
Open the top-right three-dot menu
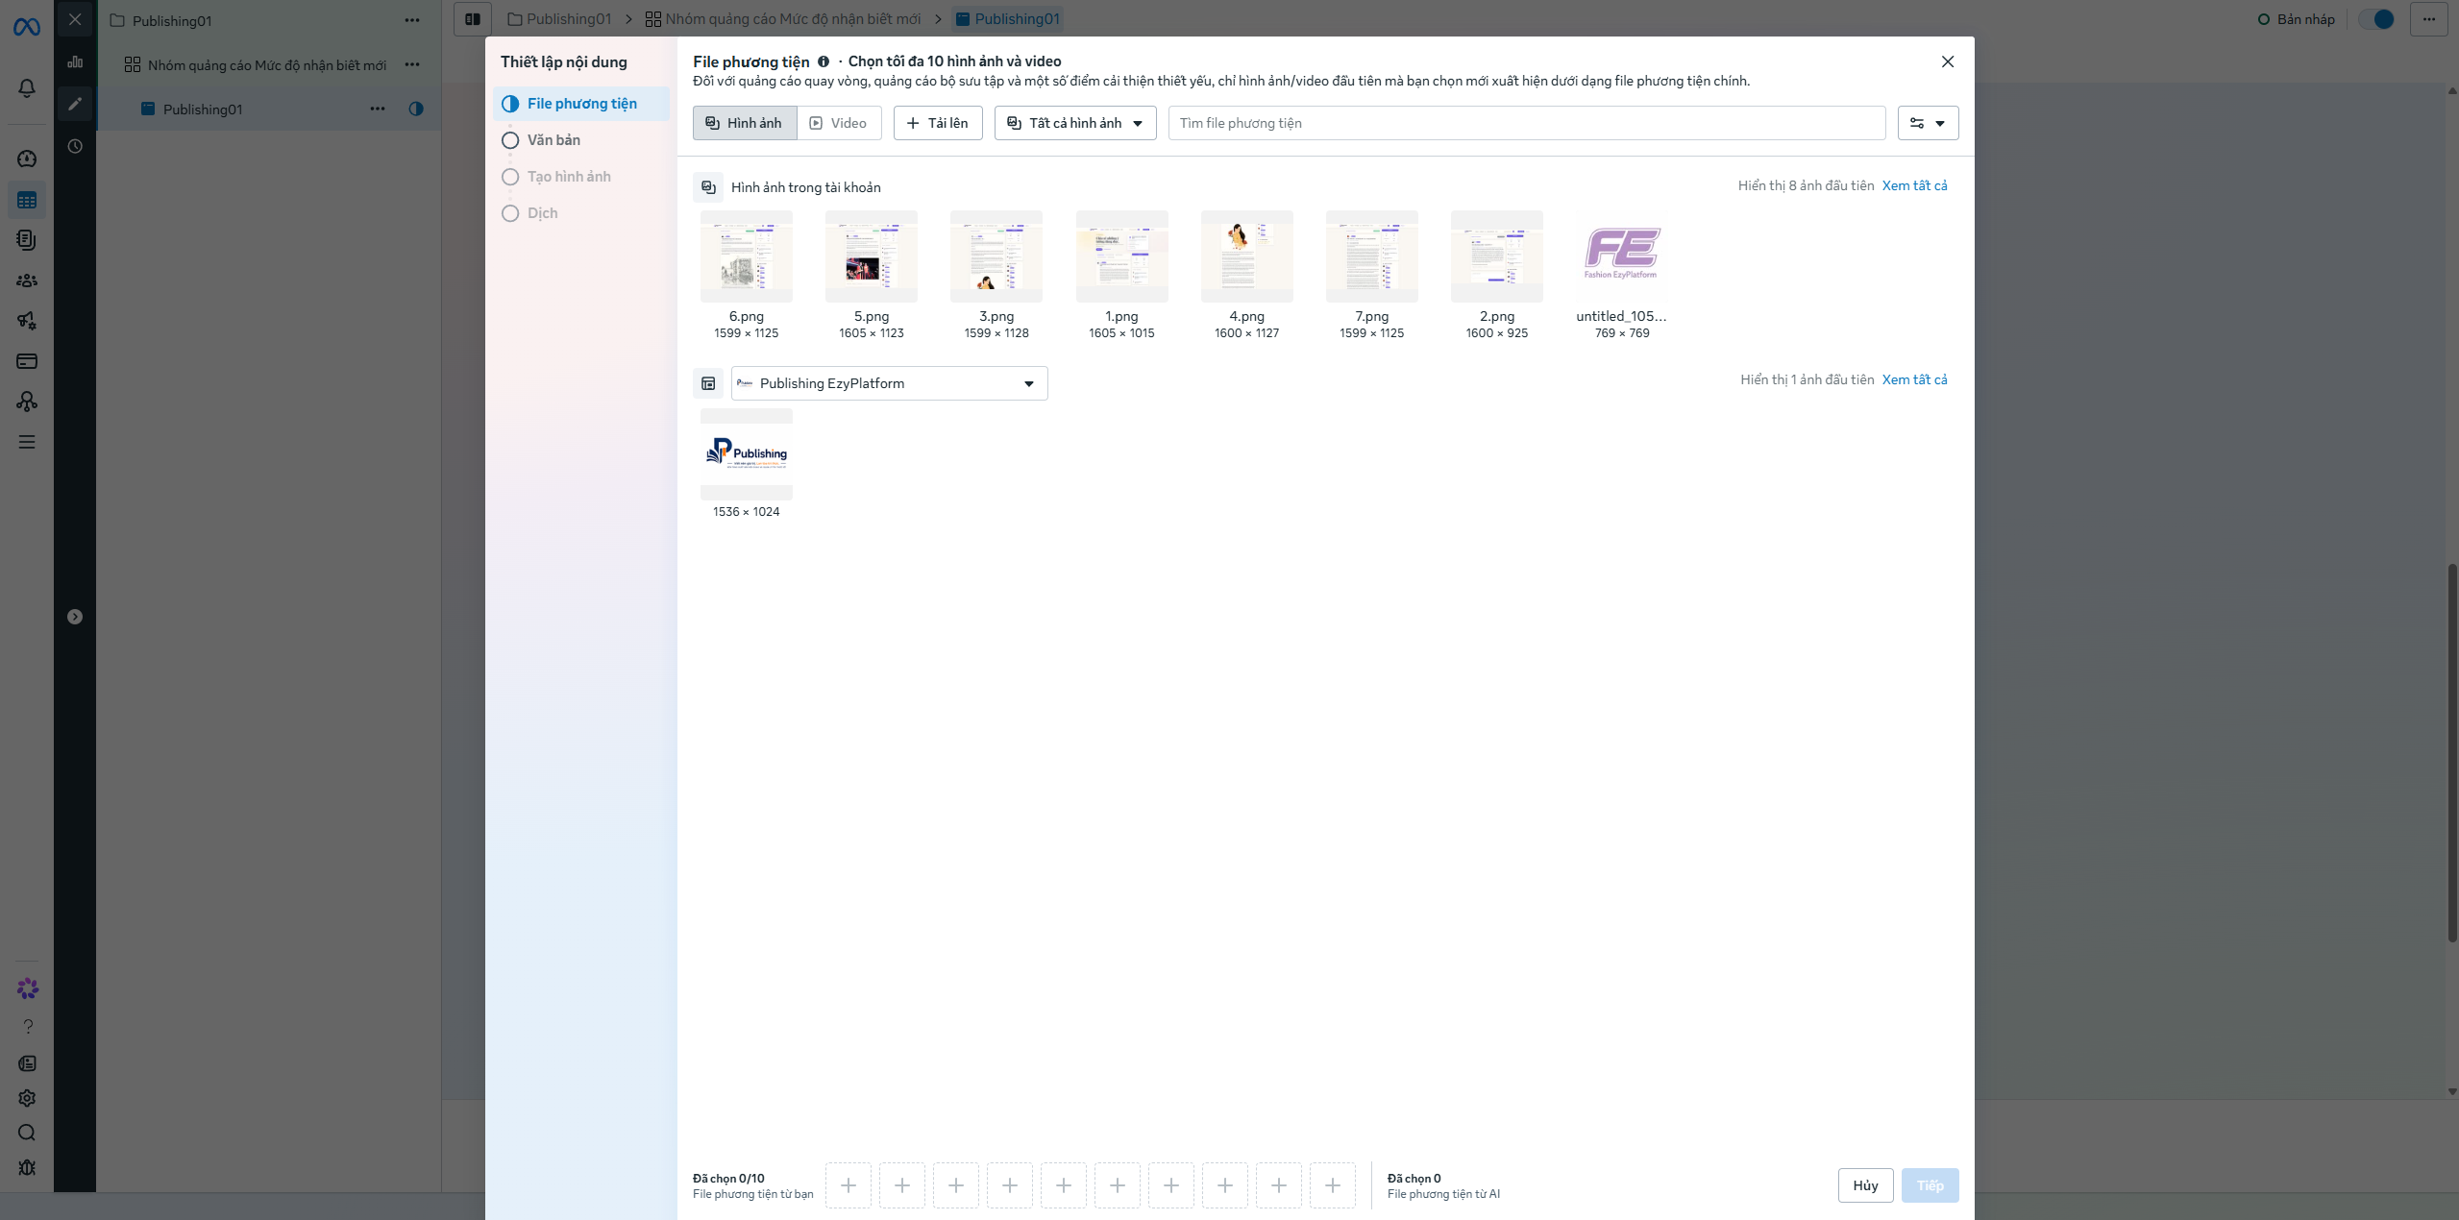point(2428,19)
